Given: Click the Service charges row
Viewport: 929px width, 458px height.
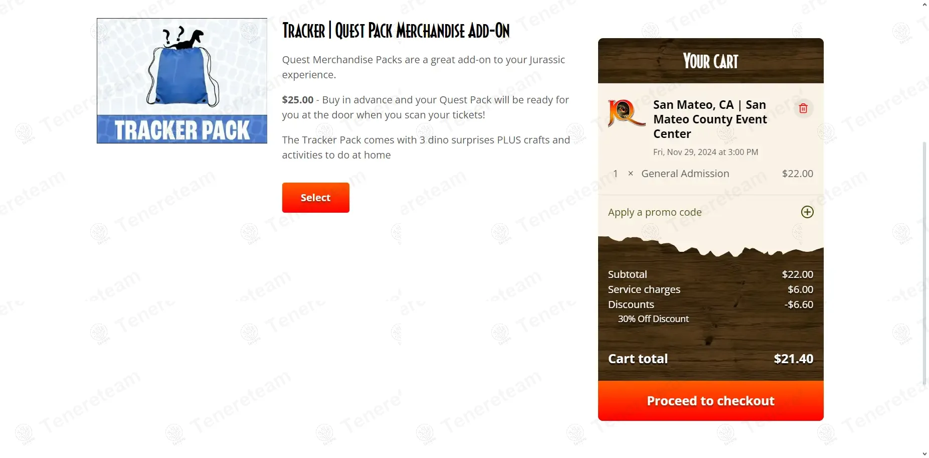Looking at the screenshot, I should [x=710, y=289].
